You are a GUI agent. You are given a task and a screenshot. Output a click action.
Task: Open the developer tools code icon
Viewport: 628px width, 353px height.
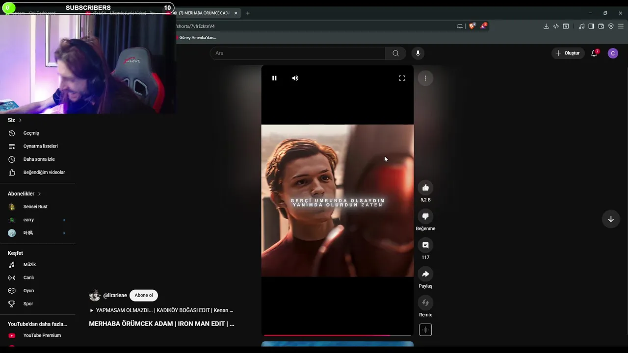[556, 26]
